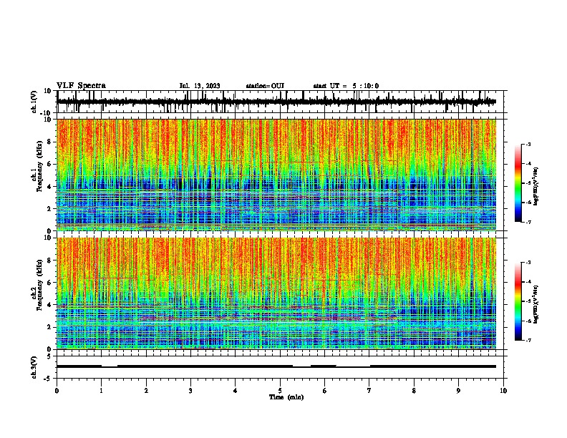Click time axis tick label "9"
This screenshot has width=567, height=438.
pos(458,391)
